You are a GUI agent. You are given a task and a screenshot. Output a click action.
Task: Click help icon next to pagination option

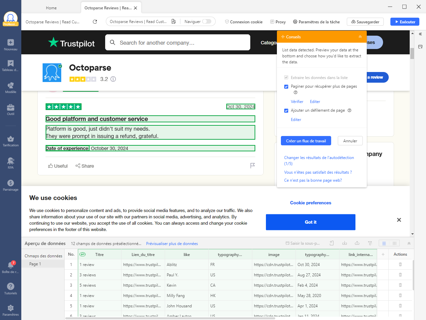296,92
